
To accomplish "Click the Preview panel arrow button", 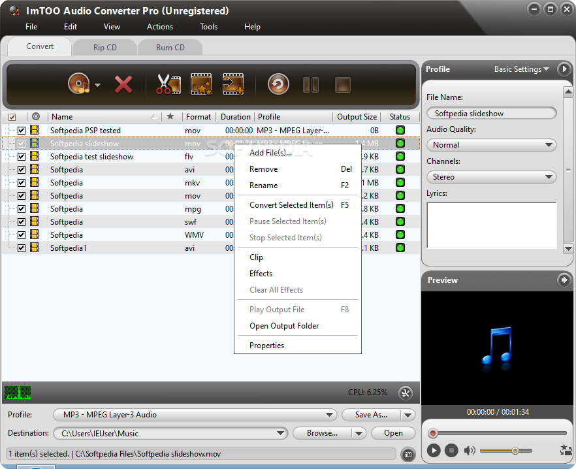I will click(x=564, y=280).
